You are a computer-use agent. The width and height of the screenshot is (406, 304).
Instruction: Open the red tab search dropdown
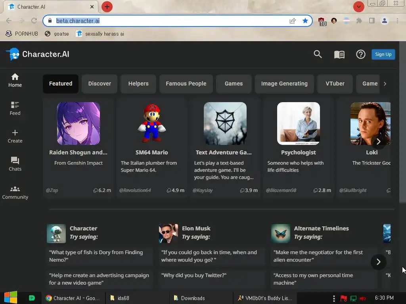(x=358, y=7)
